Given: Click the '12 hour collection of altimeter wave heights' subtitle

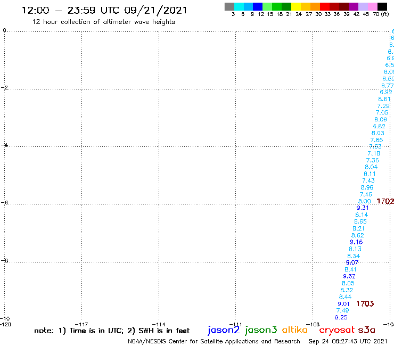Looking at the screenshot, I should (x=103, y=22).
